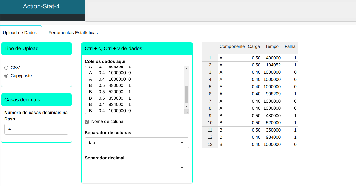The width and height of the screenshot is (356, 186).
Task: Click the textarea resize handle corner
Action: click(x=187, y=112)
